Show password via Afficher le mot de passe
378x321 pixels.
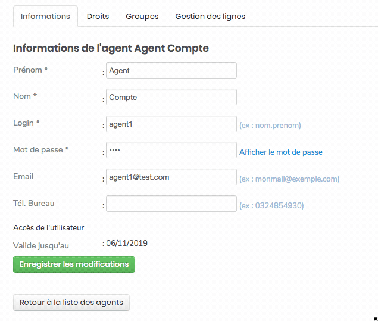click(x=281, y=152)
